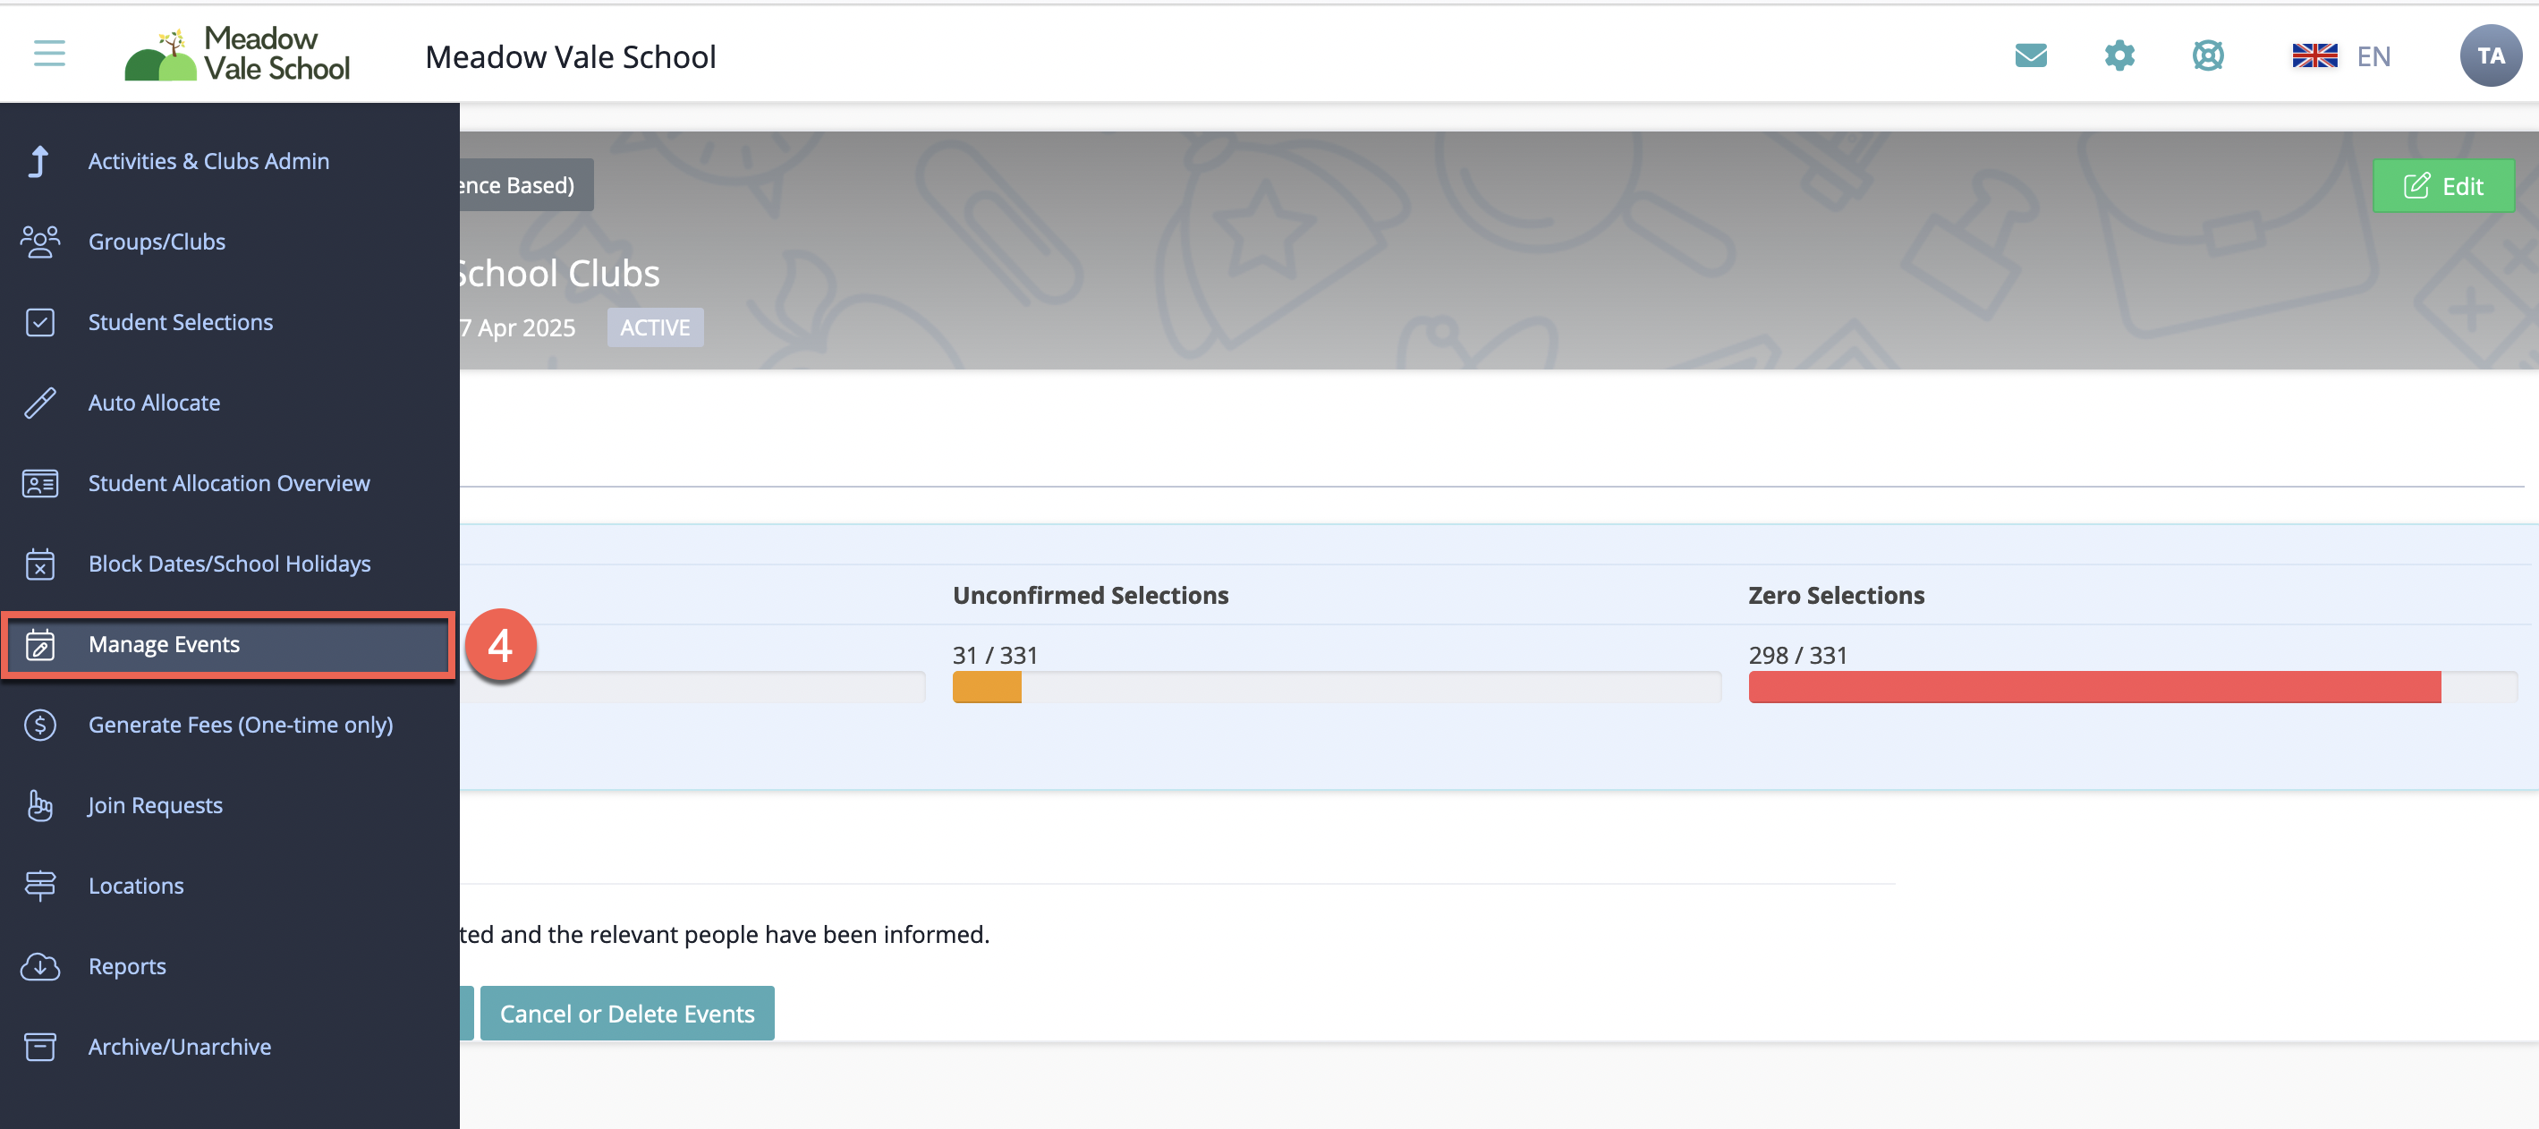This screenshot has height=1129, width=2539.
Task: Click the Groups/Clubs people icon
Action: click(39, 242)
